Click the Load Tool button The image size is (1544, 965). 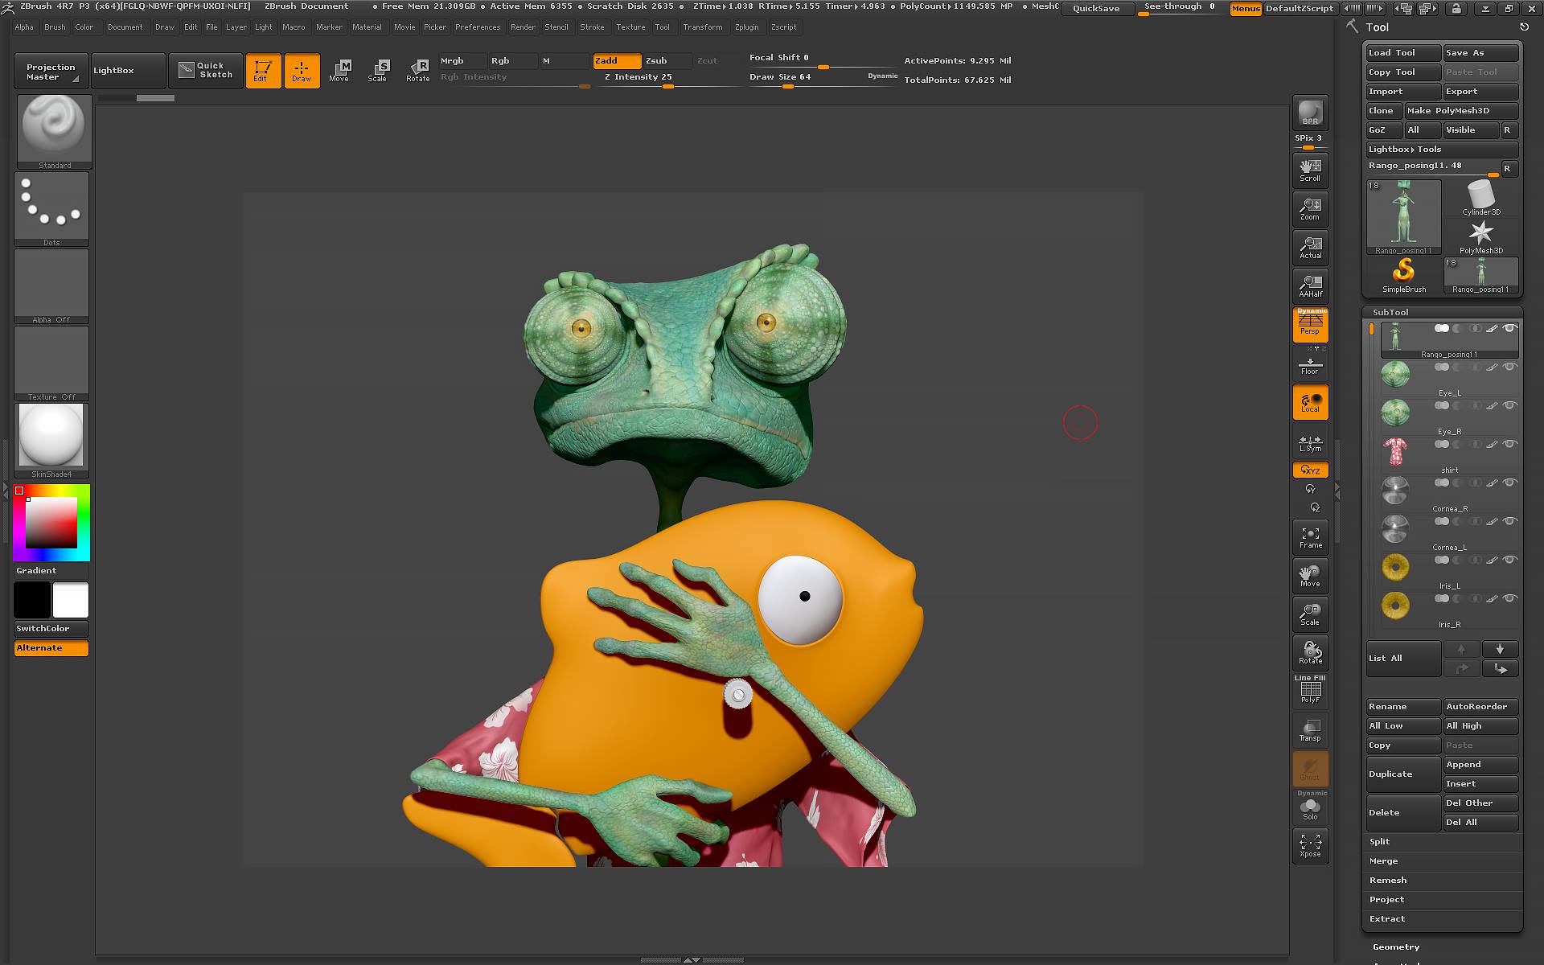pyautogui.click(x=1403, y=53)
